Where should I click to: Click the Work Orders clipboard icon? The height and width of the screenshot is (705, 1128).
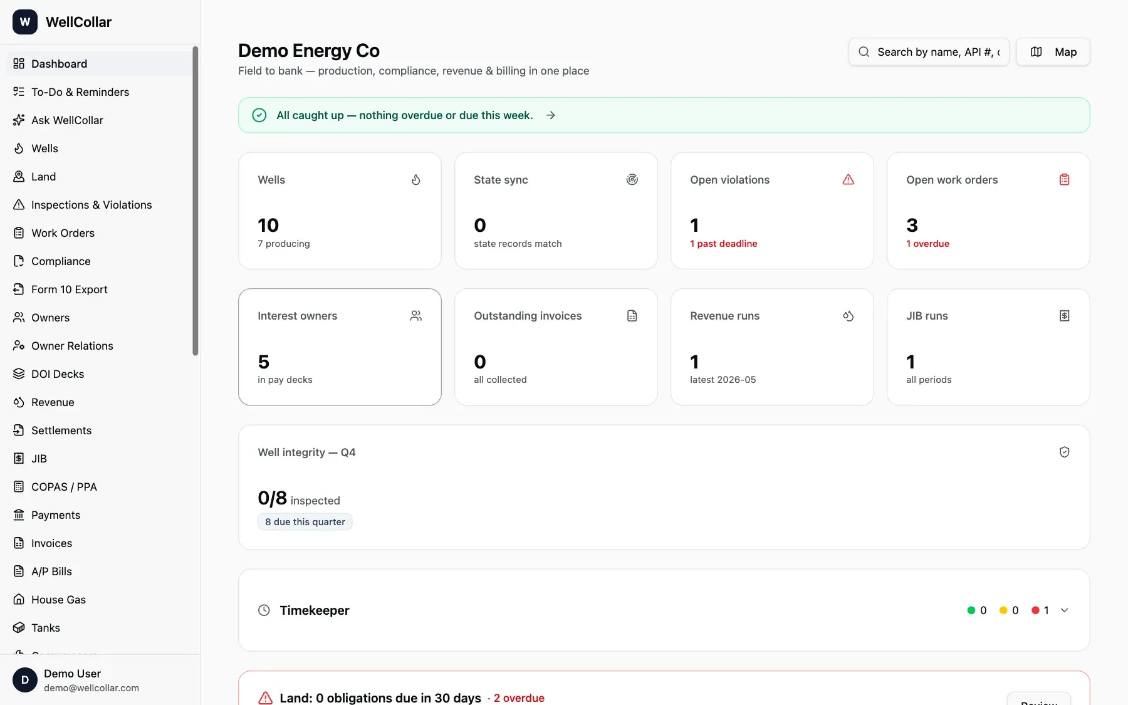tap(19, 233)
